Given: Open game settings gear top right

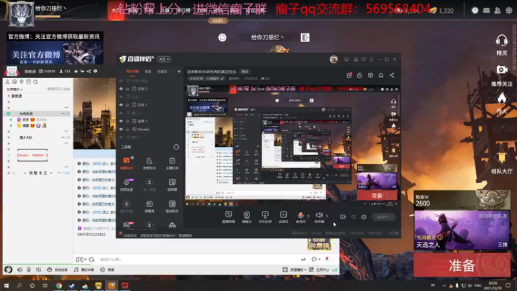Looking at the screenshot, I should [x=509, y=10].
